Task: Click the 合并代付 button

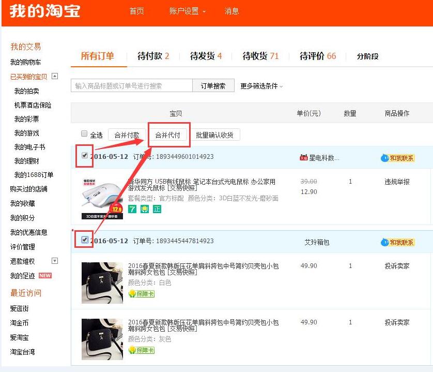Action: click(x=168, y=135)
